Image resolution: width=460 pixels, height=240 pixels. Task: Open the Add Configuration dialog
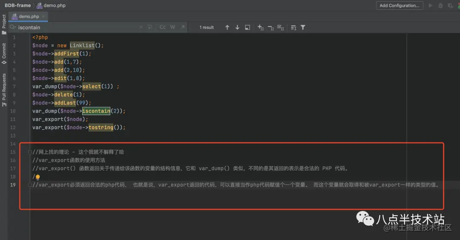click(399, 5)
